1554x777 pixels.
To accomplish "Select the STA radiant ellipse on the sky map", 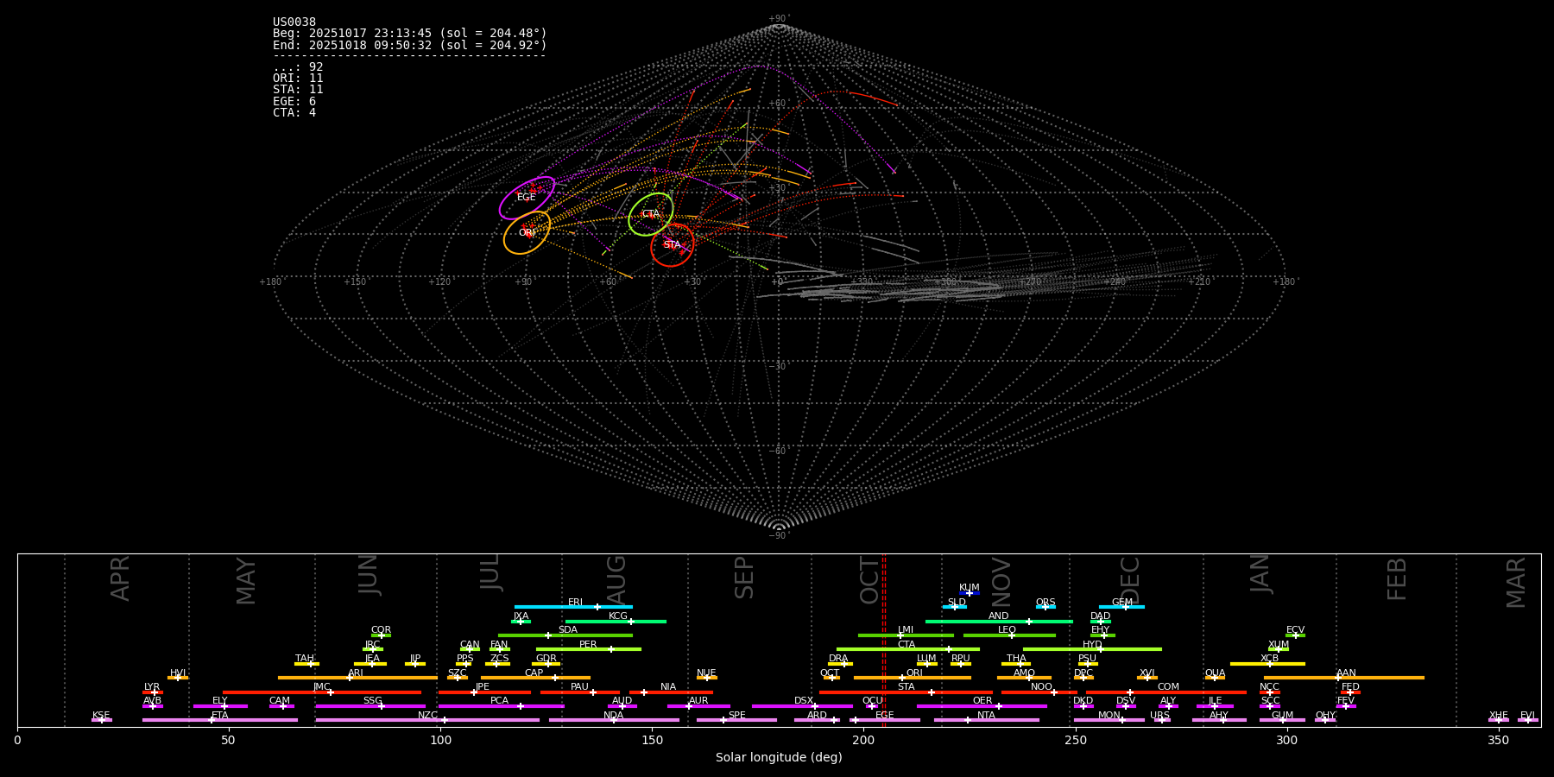I will point(673,245).
